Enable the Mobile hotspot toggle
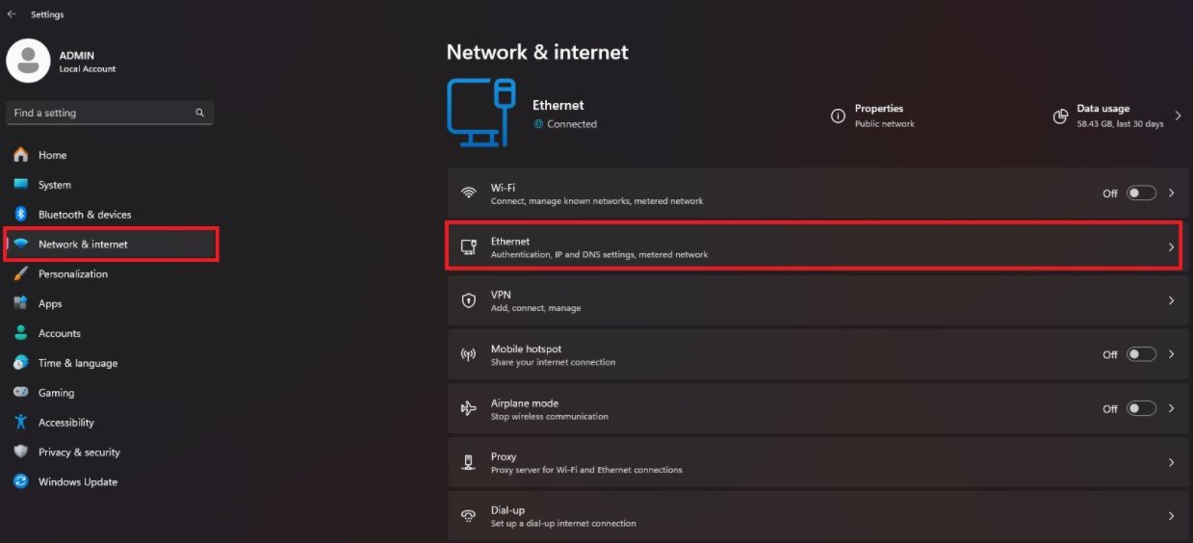Screen dimensions: 1193x543 (1141, 354)
